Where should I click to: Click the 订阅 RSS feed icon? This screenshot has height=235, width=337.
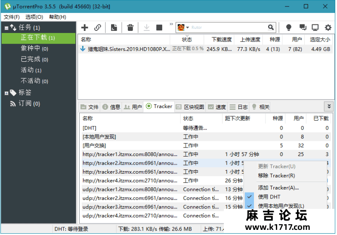pos(13,104)
